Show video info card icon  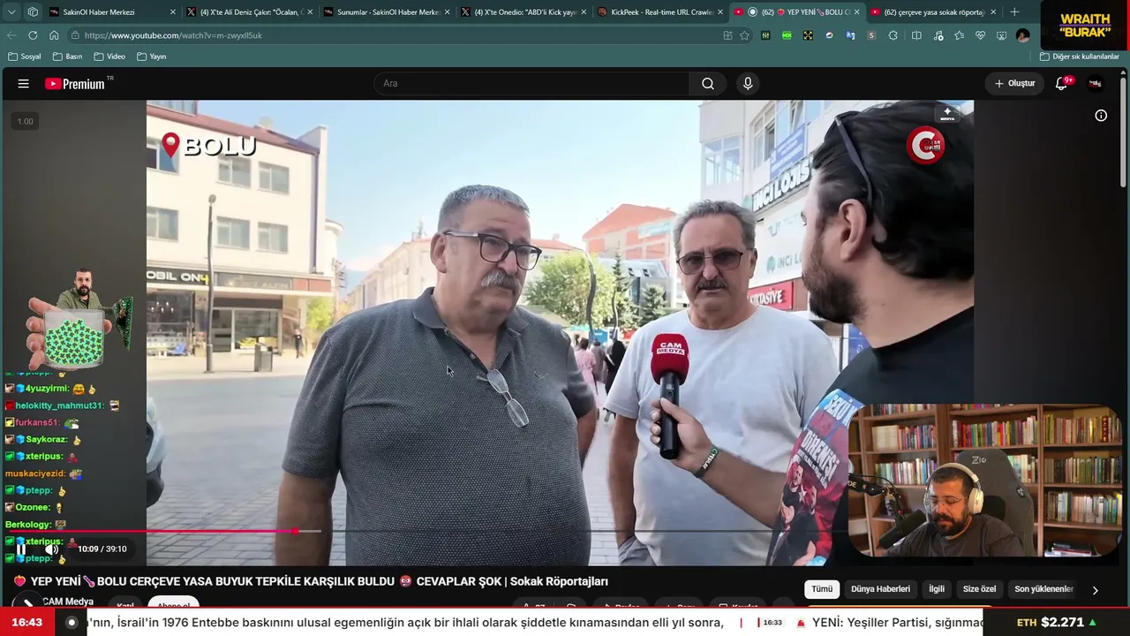1101,116
